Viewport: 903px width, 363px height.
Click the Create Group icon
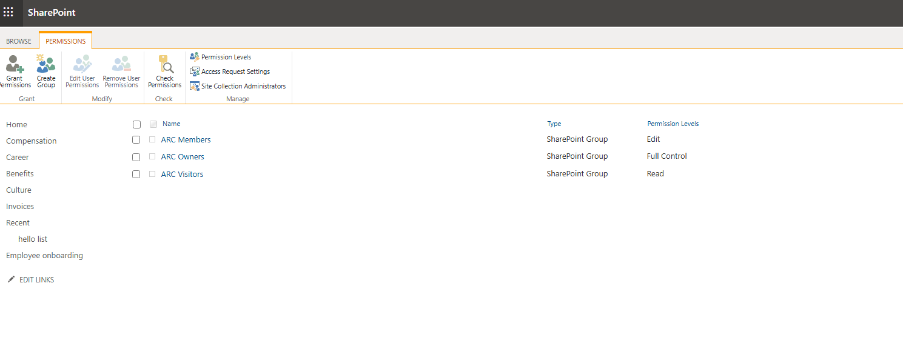coord(46,64)
